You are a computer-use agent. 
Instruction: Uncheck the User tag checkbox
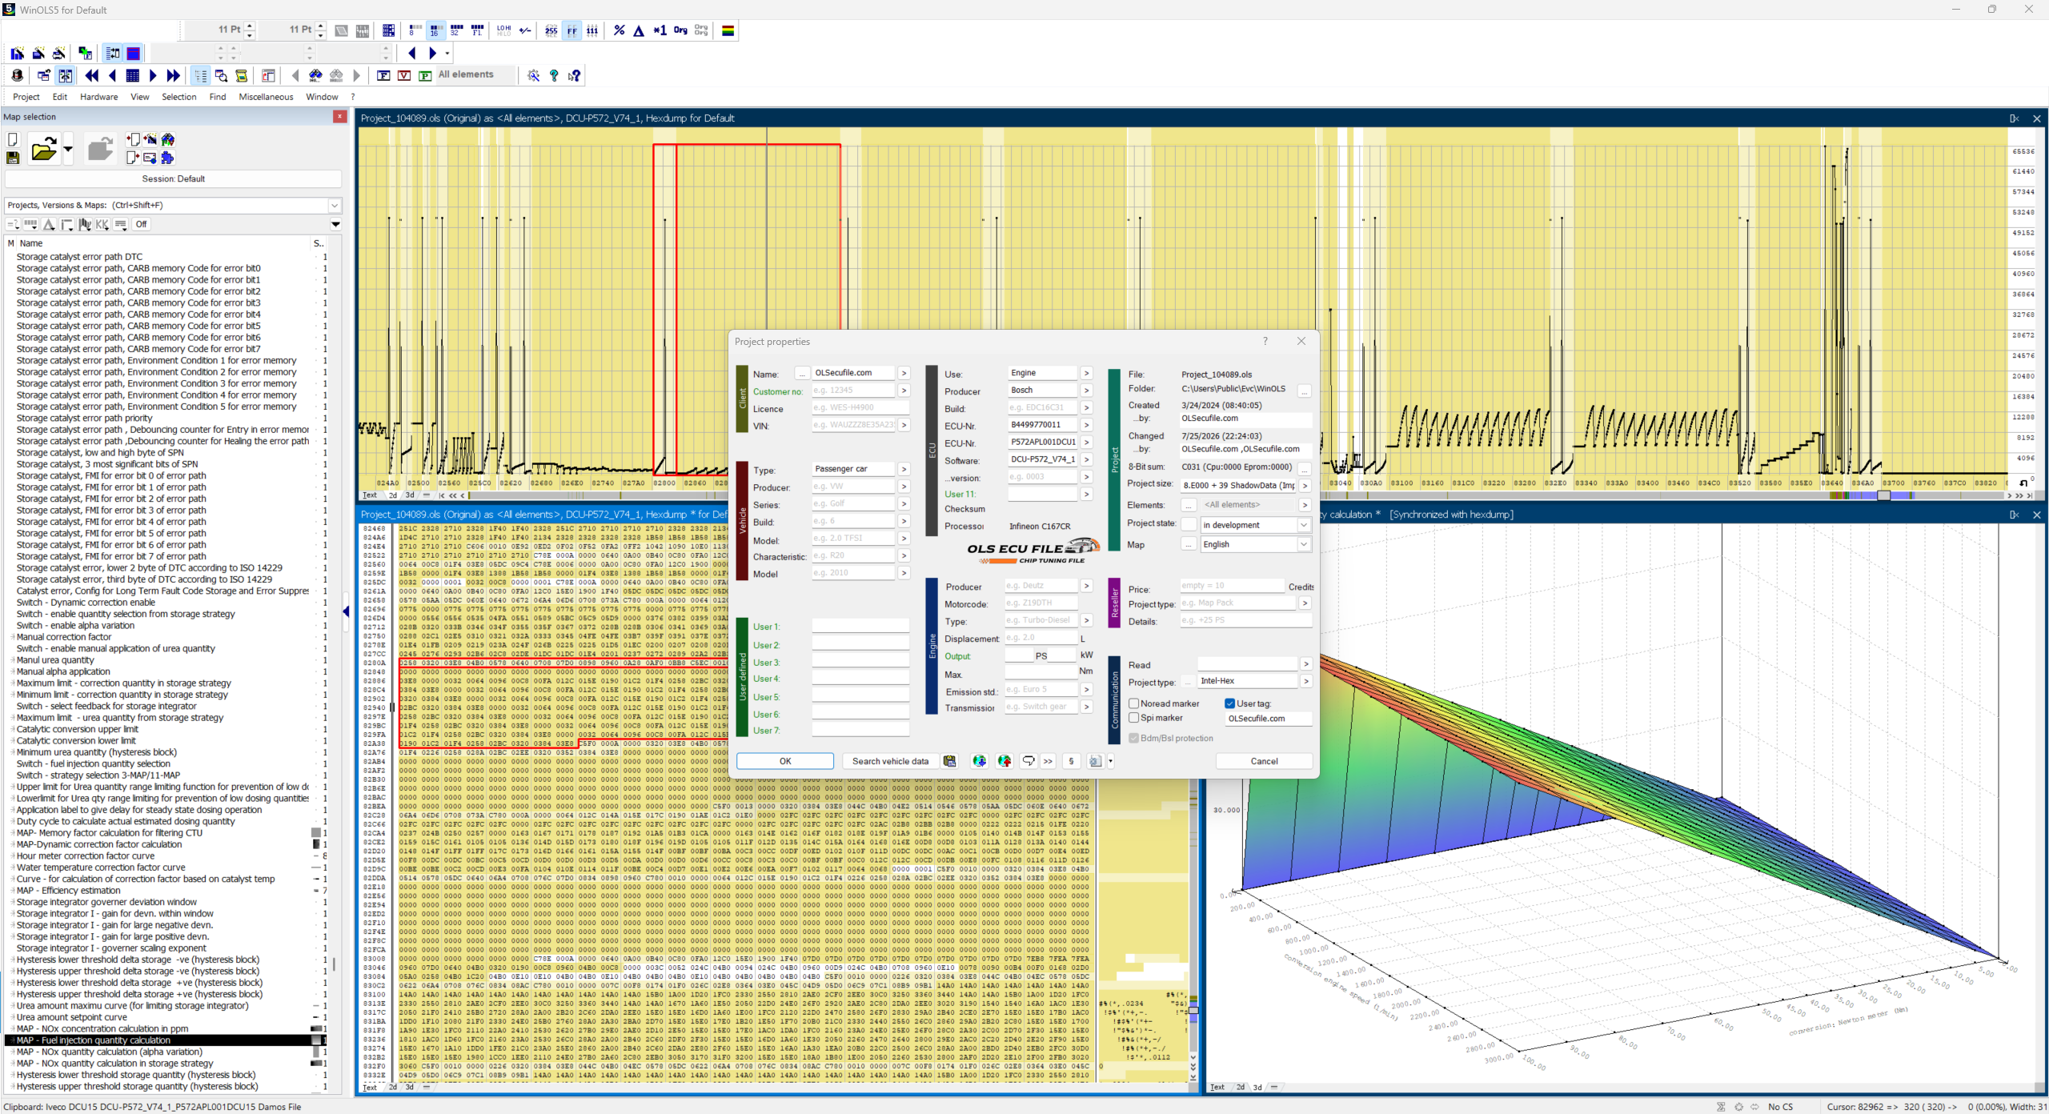[1229, 703]
